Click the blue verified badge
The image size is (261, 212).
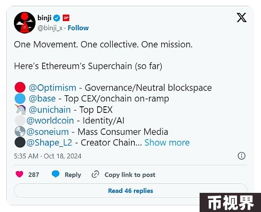(x=57, y=18)
